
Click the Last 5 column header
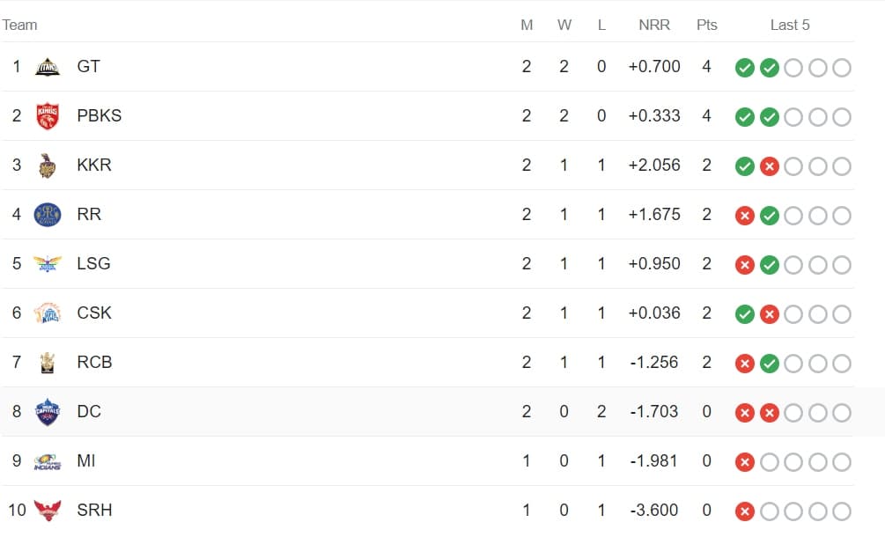(x=790, y=25)
